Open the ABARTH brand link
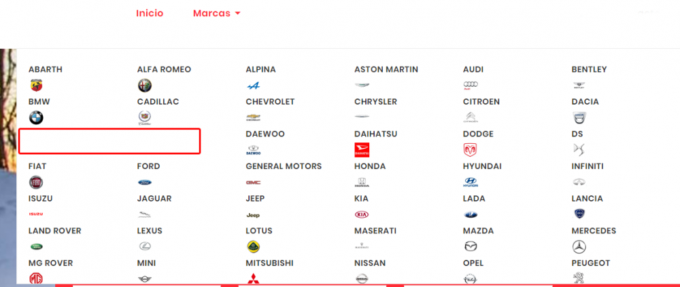The width and height of the screenshot is (680, 287). [x=46, y=70]
